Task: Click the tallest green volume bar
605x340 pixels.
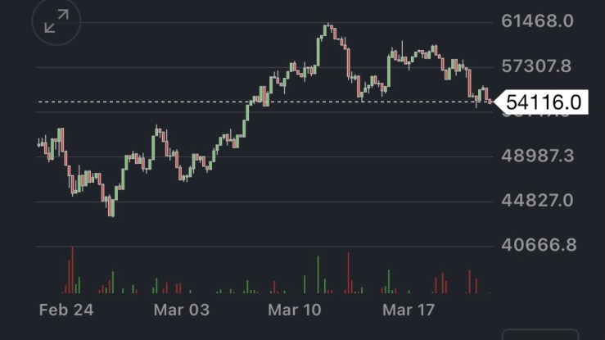Action: point(317,274)
